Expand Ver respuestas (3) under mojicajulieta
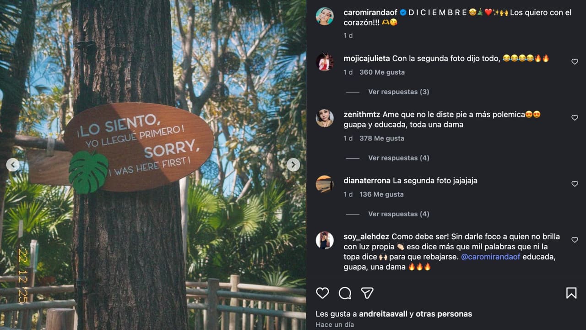 pos(398,92)
